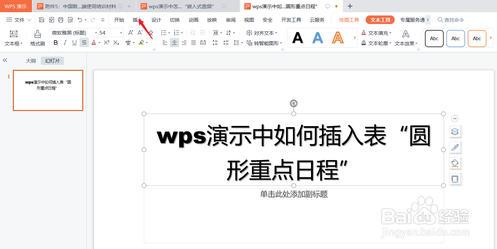
Task: Collapse slide panel with double chevron
Action: (x=5, y=60)
